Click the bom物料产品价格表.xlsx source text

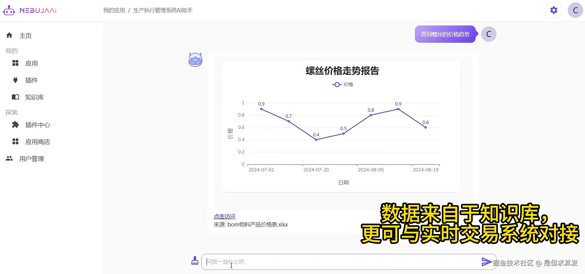pos(251,224)
